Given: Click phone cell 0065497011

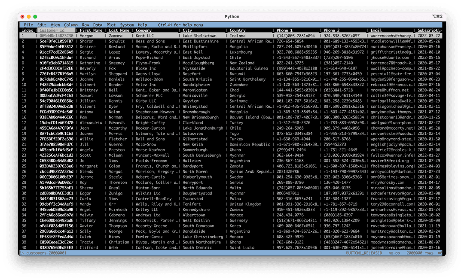Looking at the screenshot, I should click(x=287, y=193).
